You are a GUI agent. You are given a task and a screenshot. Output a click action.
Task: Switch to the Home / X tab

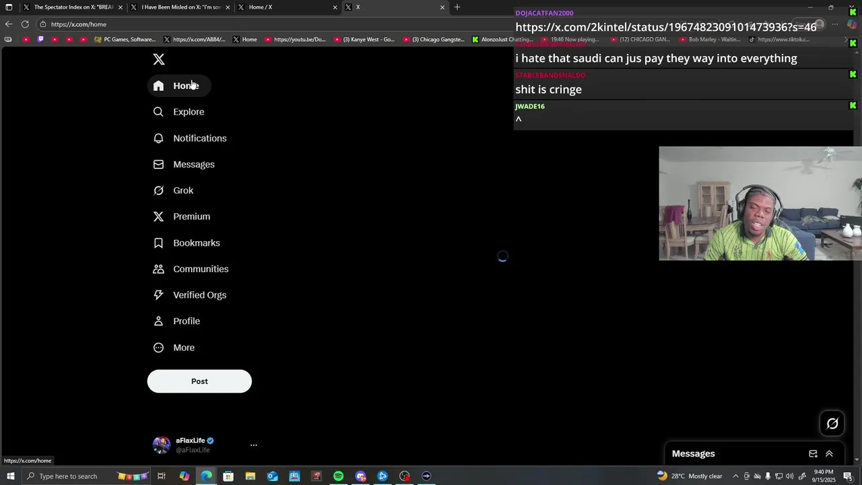[288, 7]
